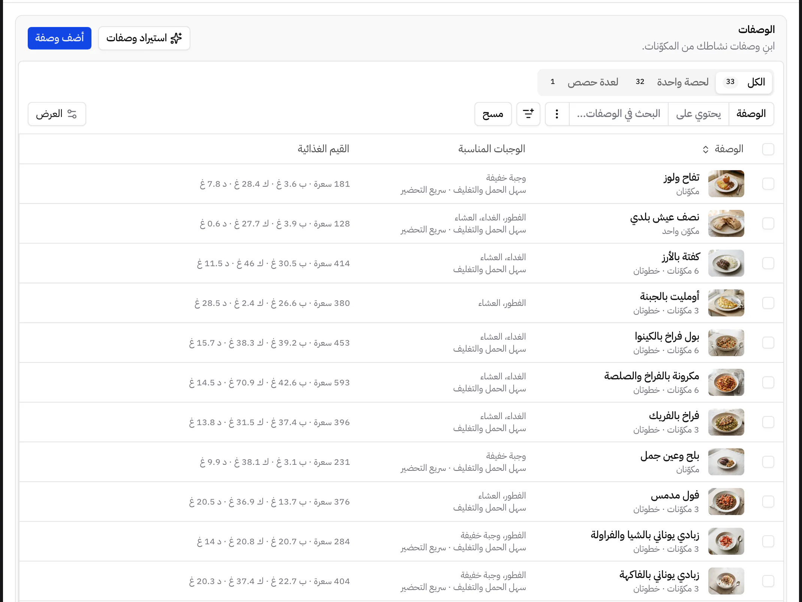Click the فول مدمس recipe thumbnail

(726, 502)
